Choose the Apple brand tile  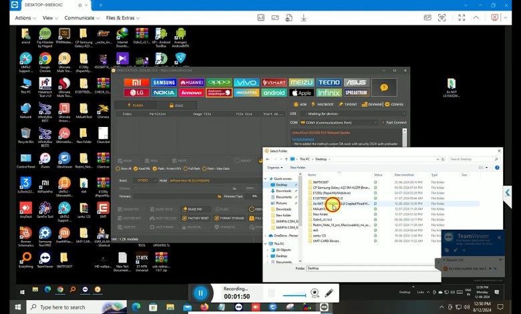tap(301, 93)
